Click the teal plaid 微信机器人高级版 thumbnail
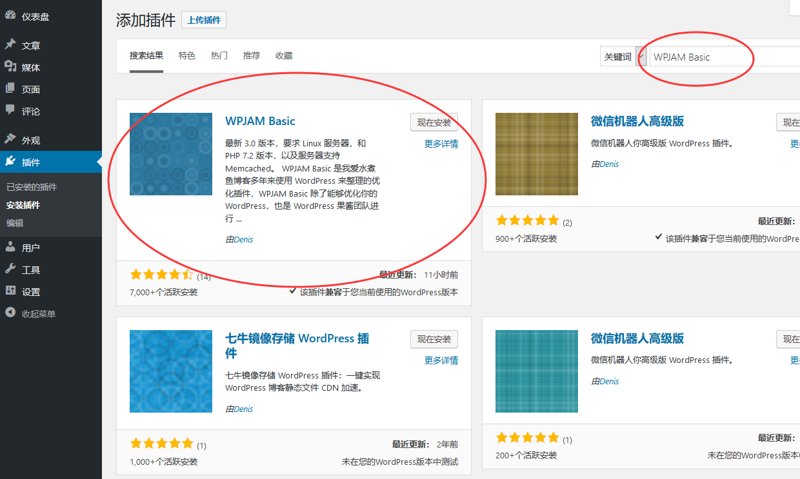This screenshot has width=800, height=479. [x=537, y=371]
